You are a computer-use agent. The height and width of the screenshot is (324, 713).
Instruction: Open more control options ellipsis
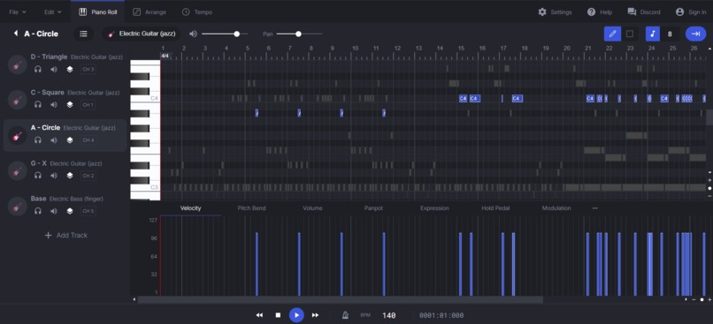[x=594, y=208]
